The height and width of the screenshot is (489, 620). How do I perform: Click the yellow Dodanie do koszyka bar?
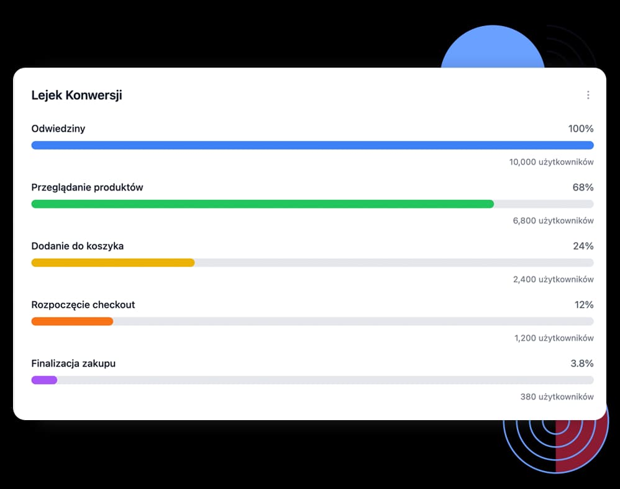tap(113, 262)
